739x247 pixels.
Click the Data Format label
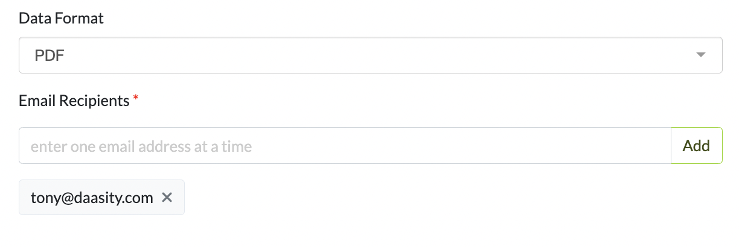pyautogui.click(x=62, y=19)
